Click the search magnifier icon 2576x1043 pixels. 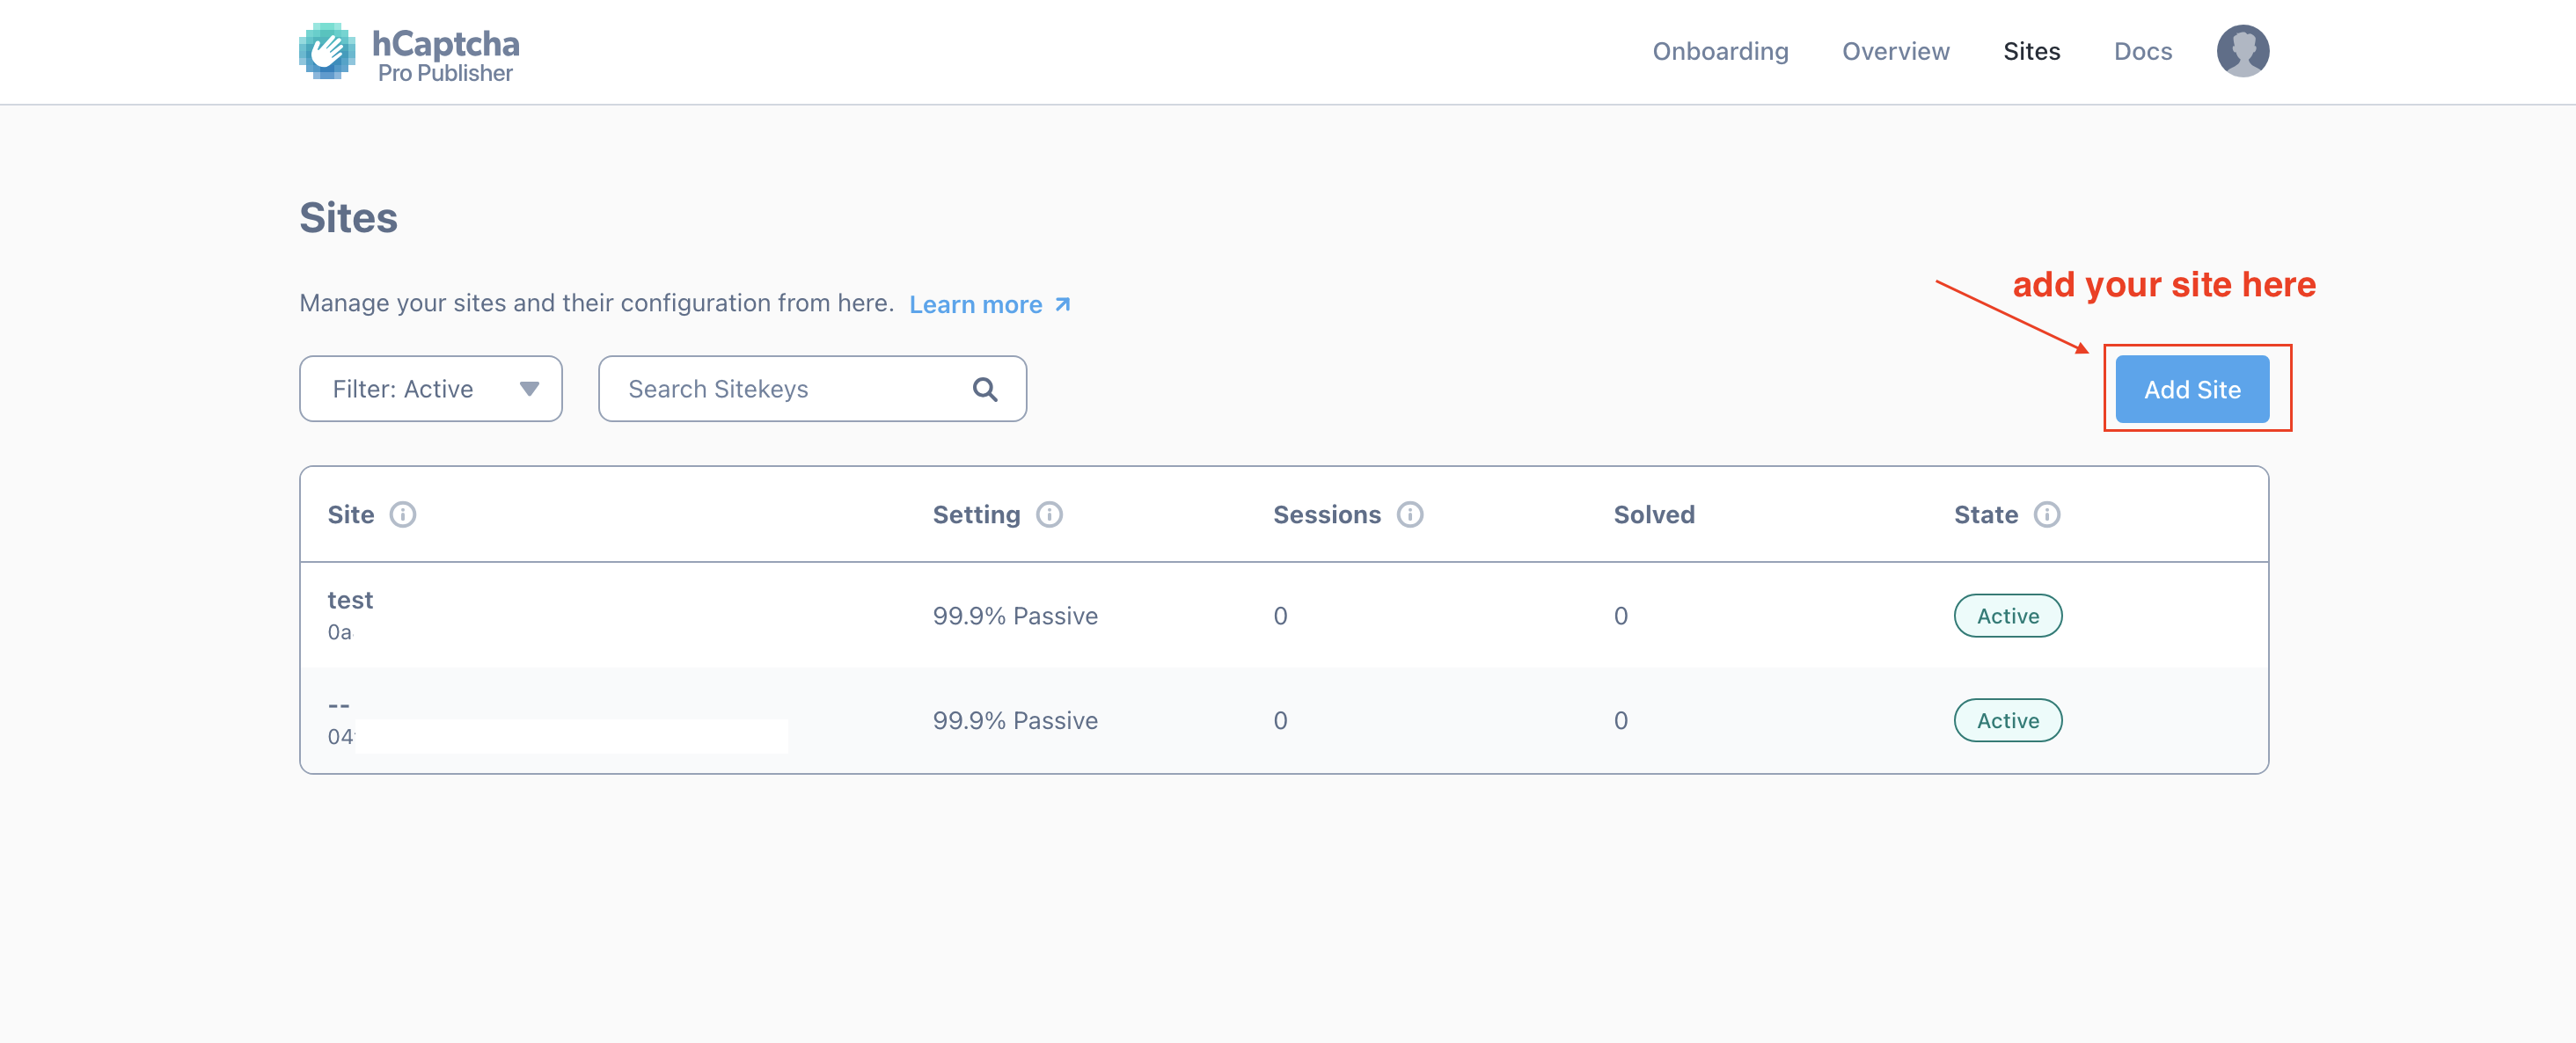coord(985,389)
